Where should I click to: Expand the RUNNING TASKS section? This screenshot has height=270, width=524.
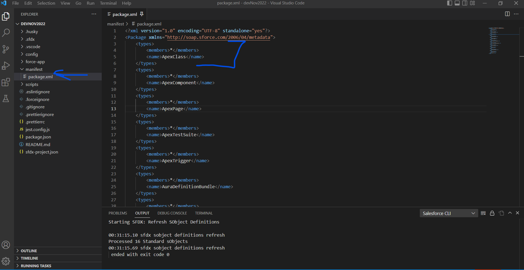point(58,266)
